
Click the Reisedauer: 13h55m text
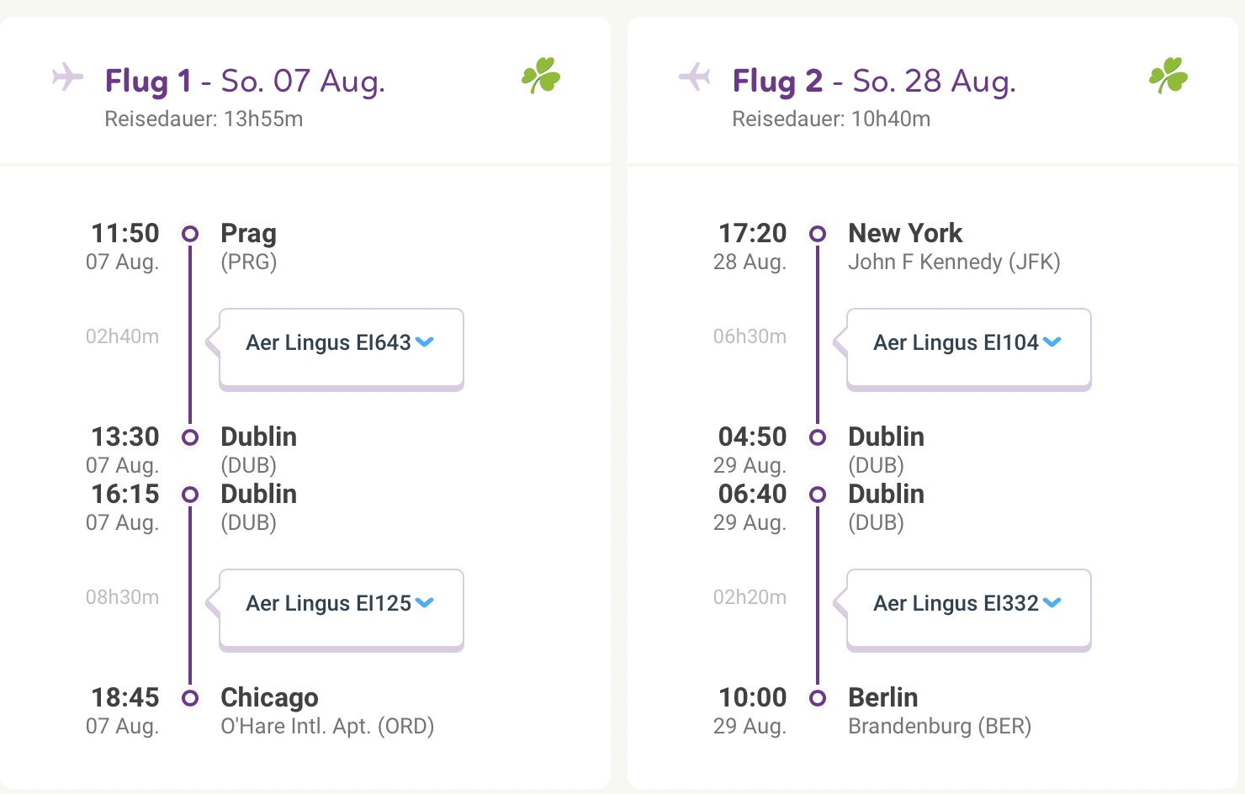204,119
